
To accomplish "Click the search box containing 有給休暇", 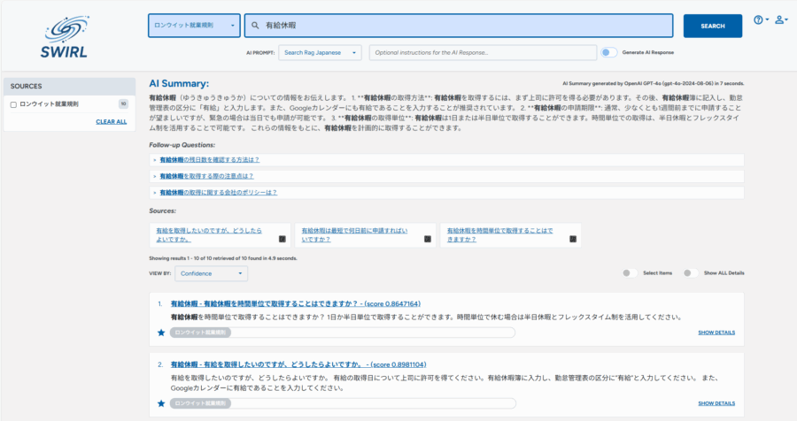I will click(x=459, y=26).
